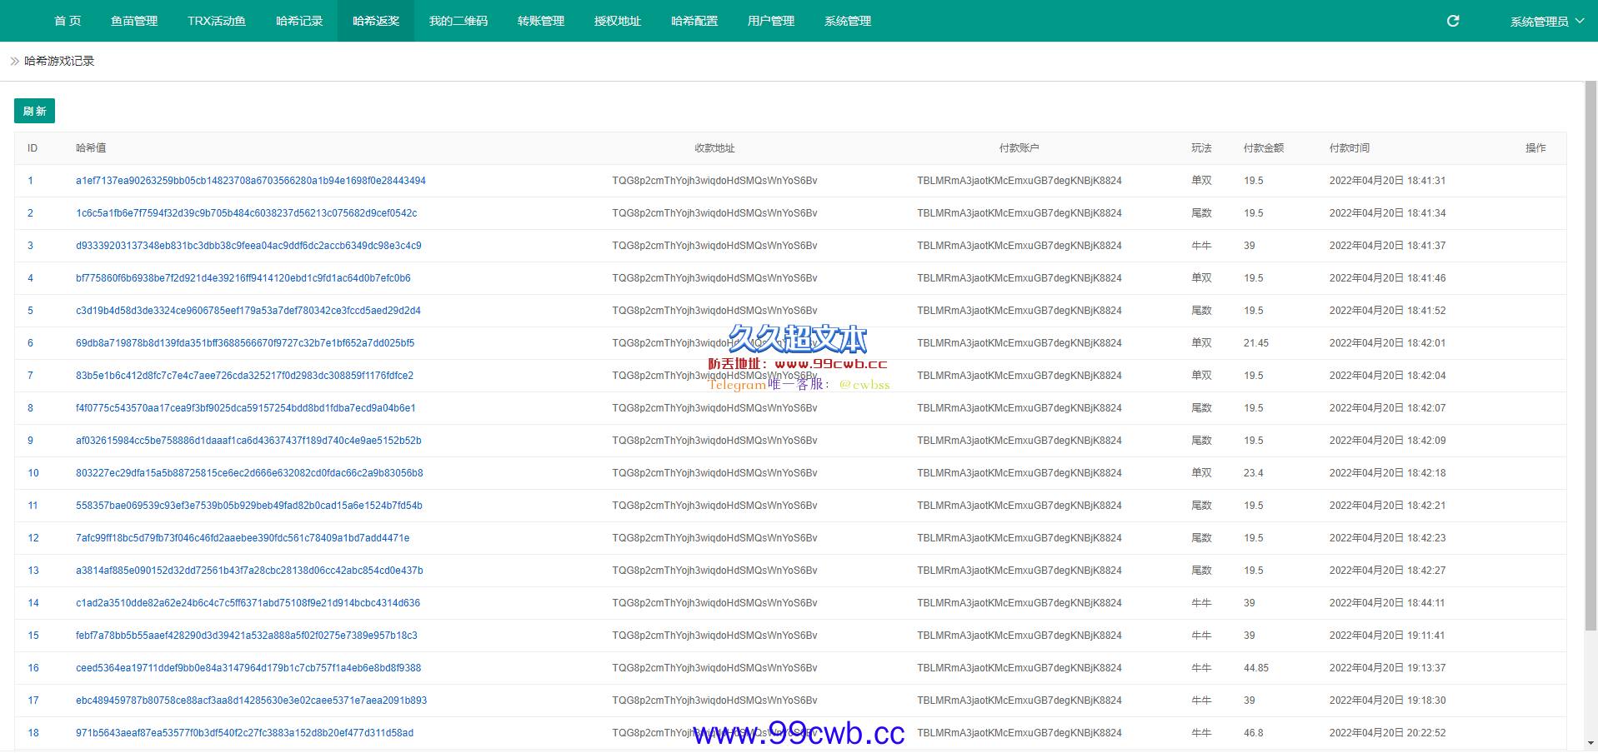The width and height of the screenshot is (1598, 753).
Task: Click the 付款时间 column header
Action: [x=1350, y=148]
